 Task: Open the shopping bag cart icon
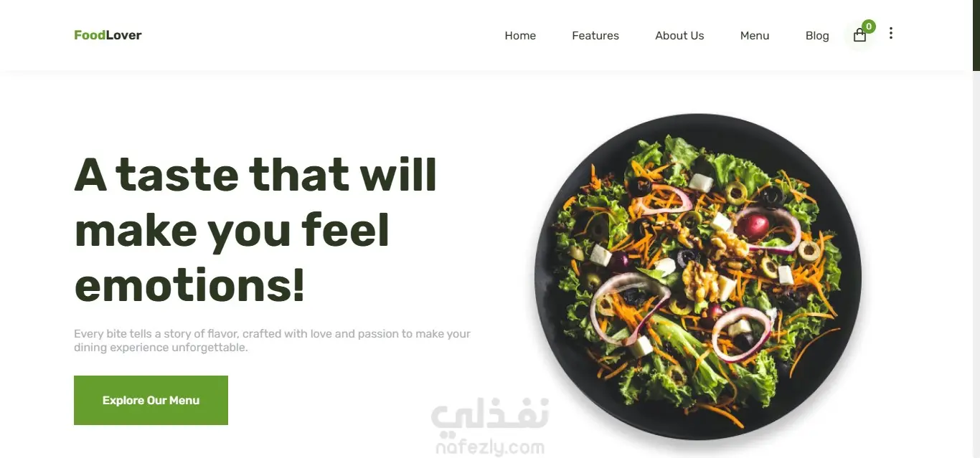point(859,35)
